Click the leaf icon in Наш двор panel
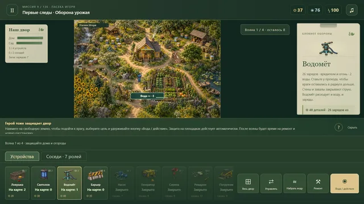Screen dimensions: 364x204 click(41, 29)
